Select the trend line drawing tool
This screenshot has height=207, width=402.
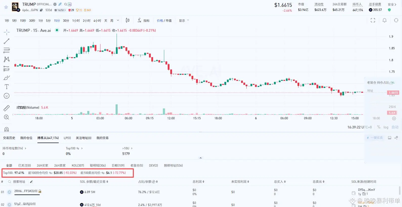click(7, 41)
